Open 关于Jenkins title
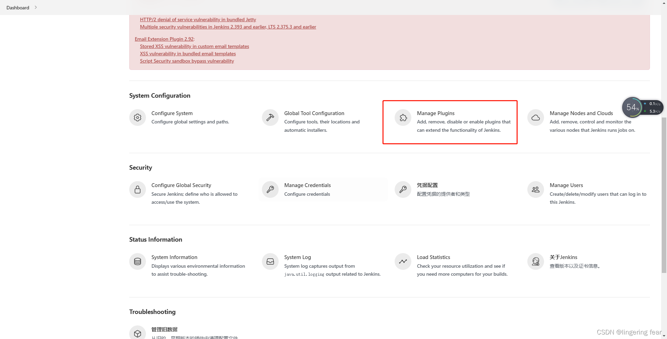This screenshot has width=667, height=339. coord(563,257)
